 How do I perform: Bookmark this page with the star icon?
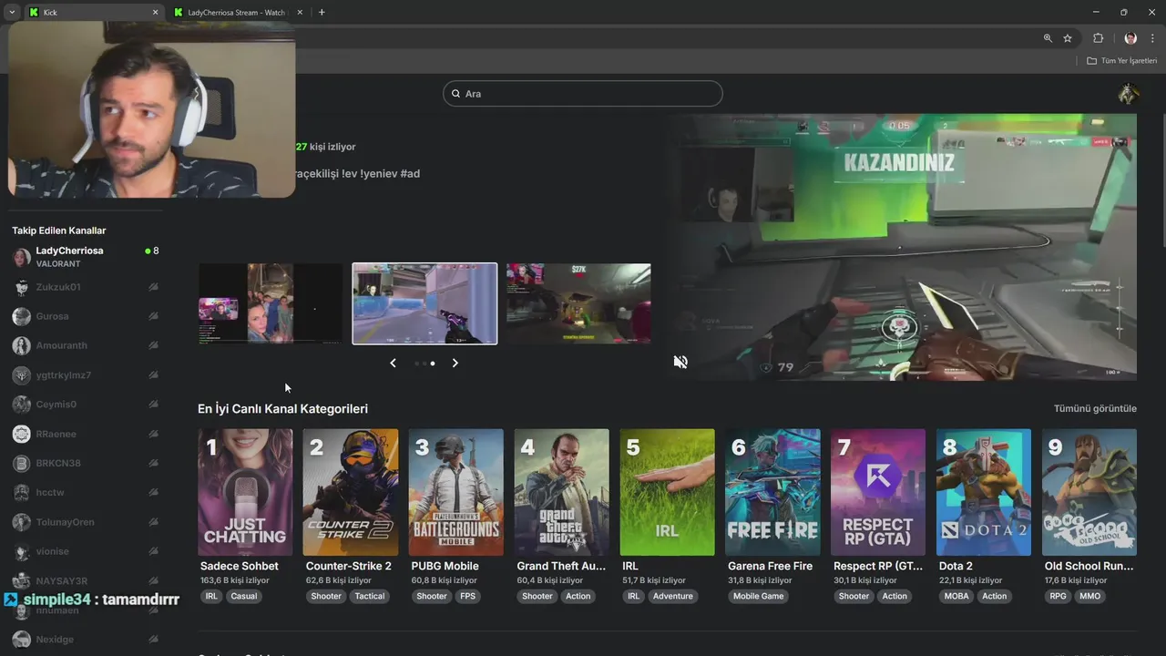[x=1068, y=38]
